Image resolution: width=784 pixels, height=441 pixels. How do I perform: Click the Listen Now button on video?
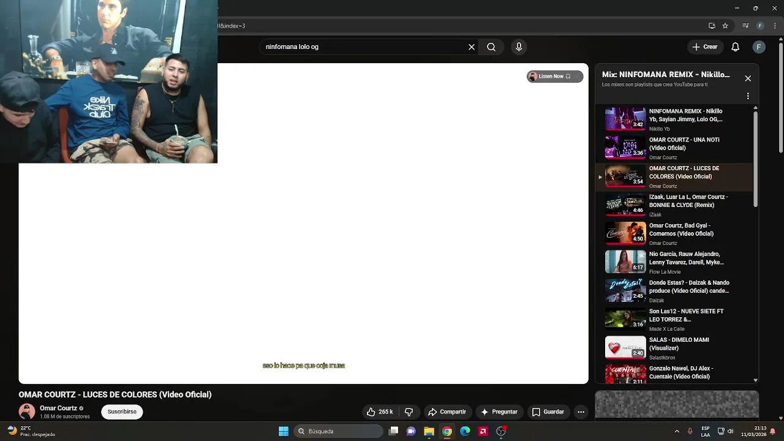tap(555, 77)
